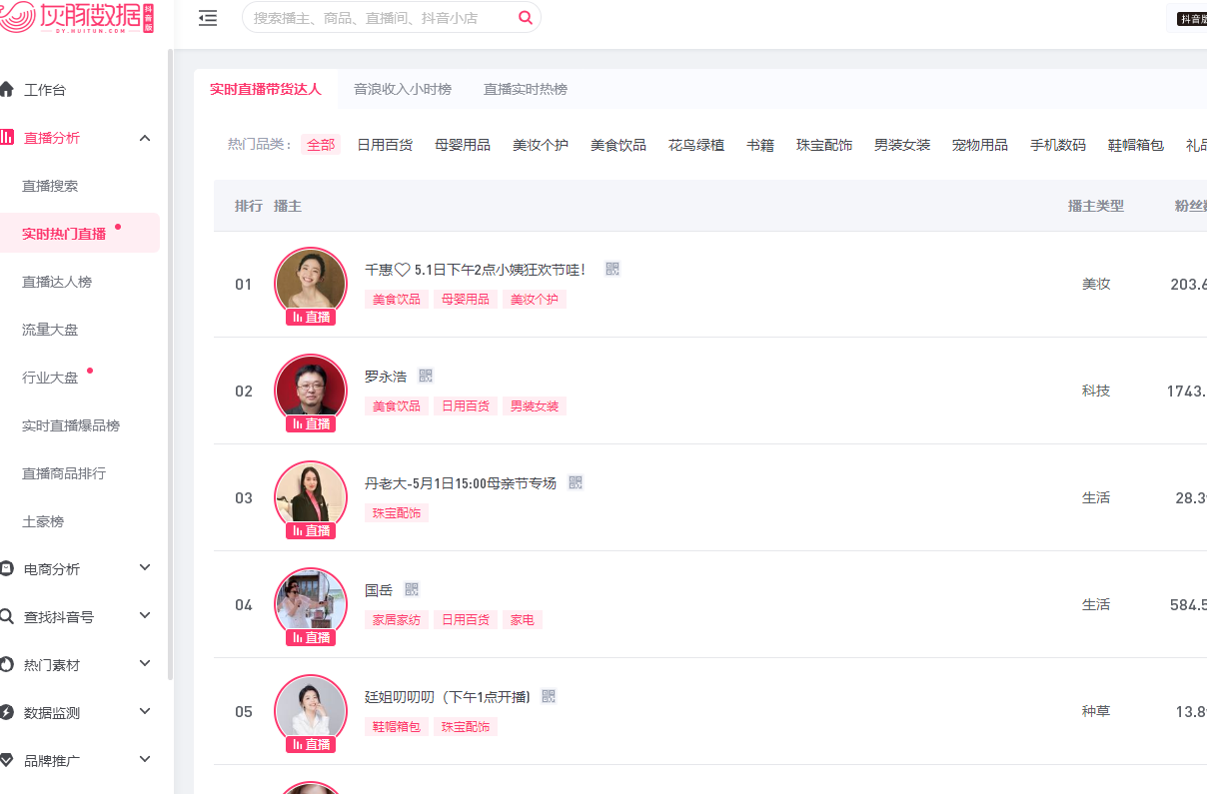Image resolution: width=1207 pixels, height=794 pixels.
Task: Open 国岳 streamer name link
Action: point(379,590)
